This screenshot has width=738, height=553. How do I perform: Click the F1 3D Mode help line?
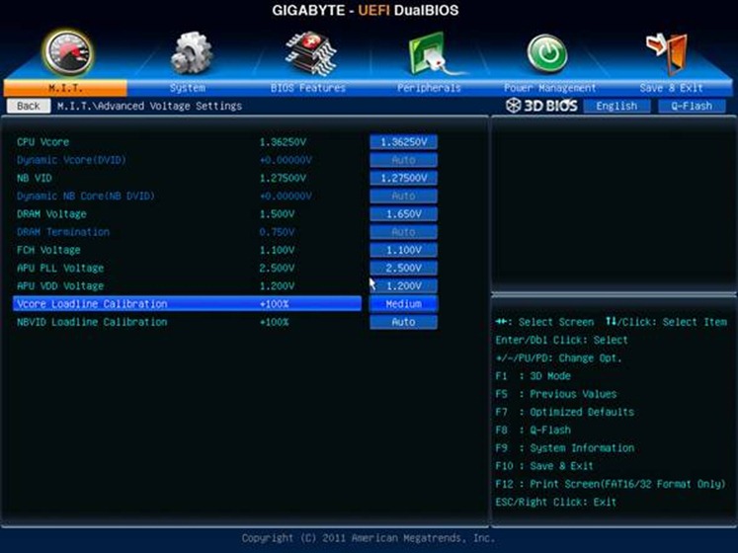tap(533, 376)
